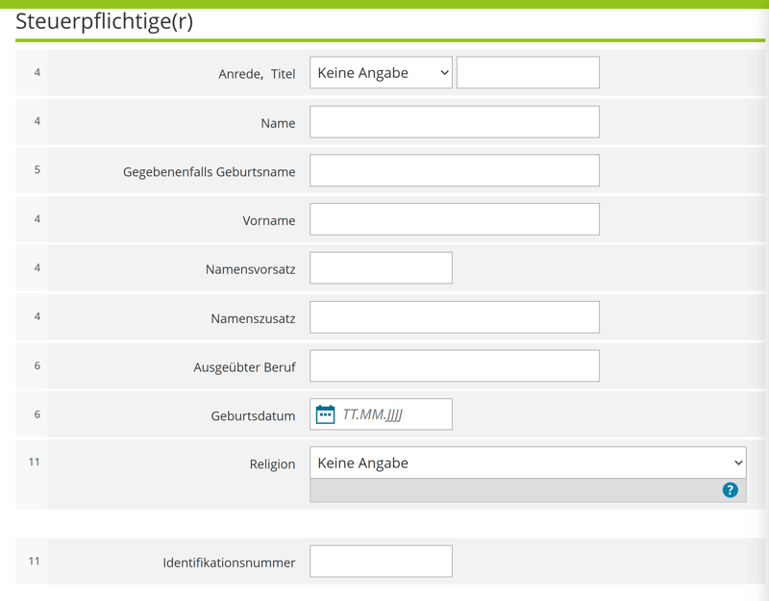The height and width of the screenshot is (601, 769).
Task: Click the Identifikationsnummer label
Action: click(x=229, y=563)
